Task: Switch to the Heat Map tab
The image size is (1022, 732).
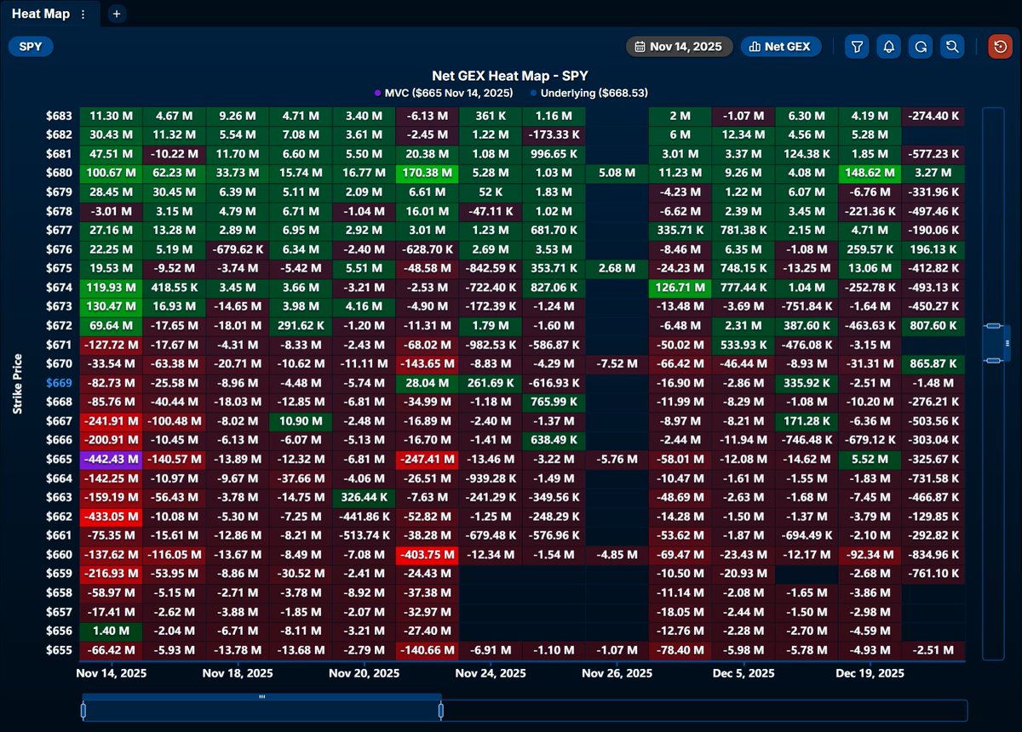Action: [41, 14]
